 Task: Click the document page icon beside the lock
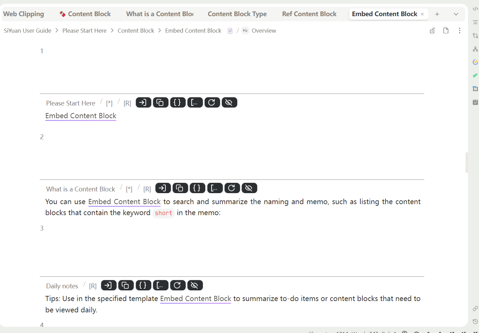coord(446,31)
